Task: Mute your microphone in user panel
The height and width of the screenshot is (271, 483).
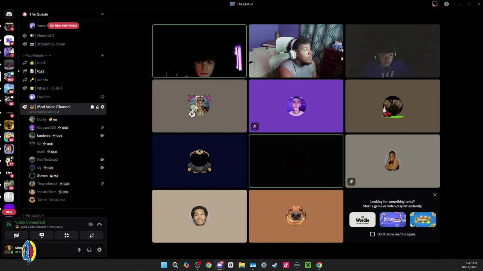Action: pos(79,250)
